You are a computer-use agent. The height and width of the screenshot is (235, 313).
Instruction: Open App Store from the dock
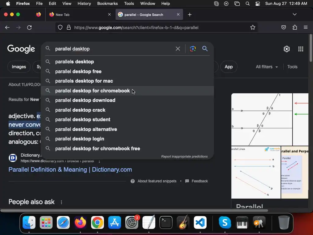(115, 222)
